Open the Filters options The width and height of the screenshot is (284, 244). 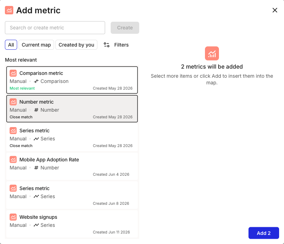coord(116,45)
